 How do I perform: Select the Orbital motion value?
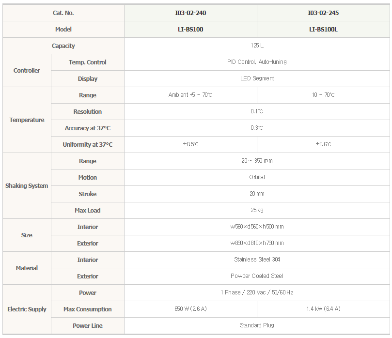click(x=257, y=177)
